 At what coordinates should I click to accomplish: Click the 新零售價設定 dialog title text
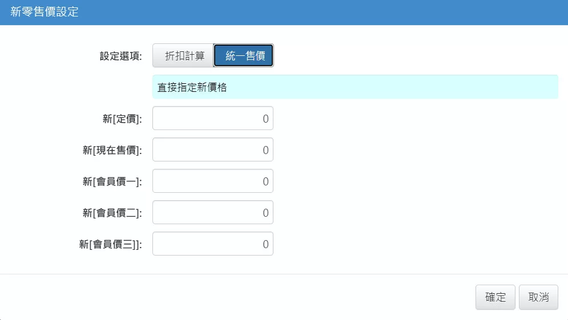tap(45, 13)
